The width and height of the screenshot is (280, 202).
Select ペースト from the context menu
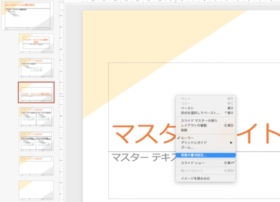[205, 108]
